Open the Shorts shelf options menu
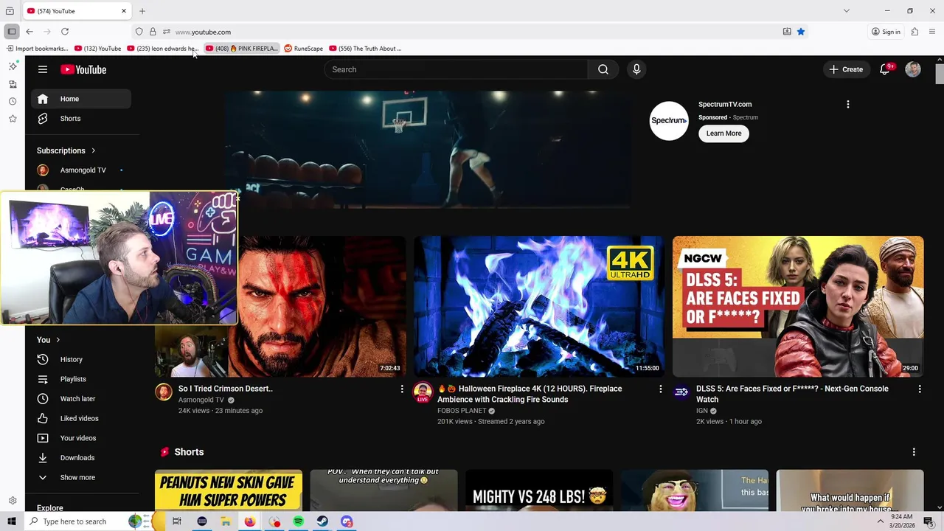Viewport: 944px width, 531px height. coord(914,452)
